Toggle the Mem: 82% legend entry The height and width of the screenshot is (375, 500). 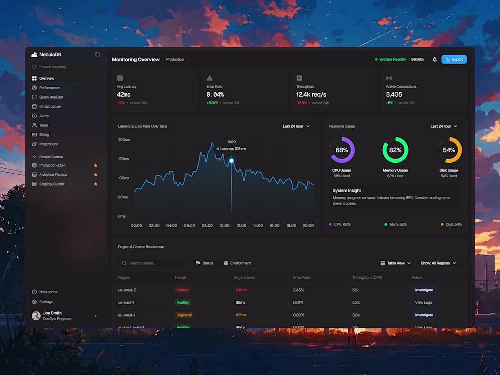(x=395, y=224)
